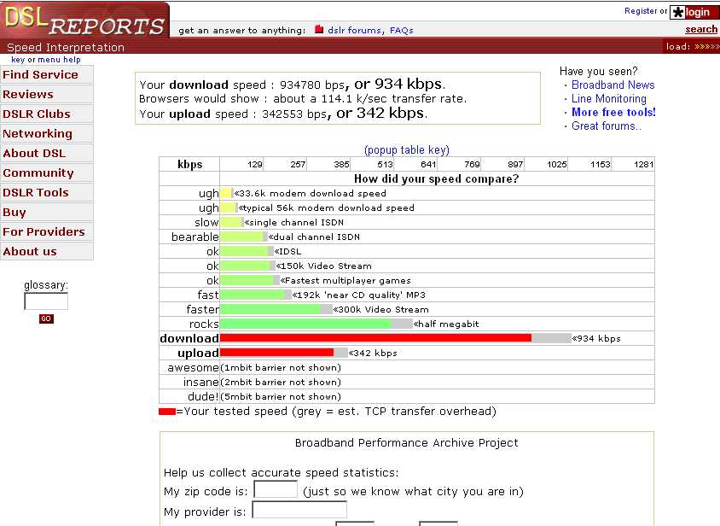Click the red upload speed bar
Screen dimensions: 720x526
click(x=277, y=353)
